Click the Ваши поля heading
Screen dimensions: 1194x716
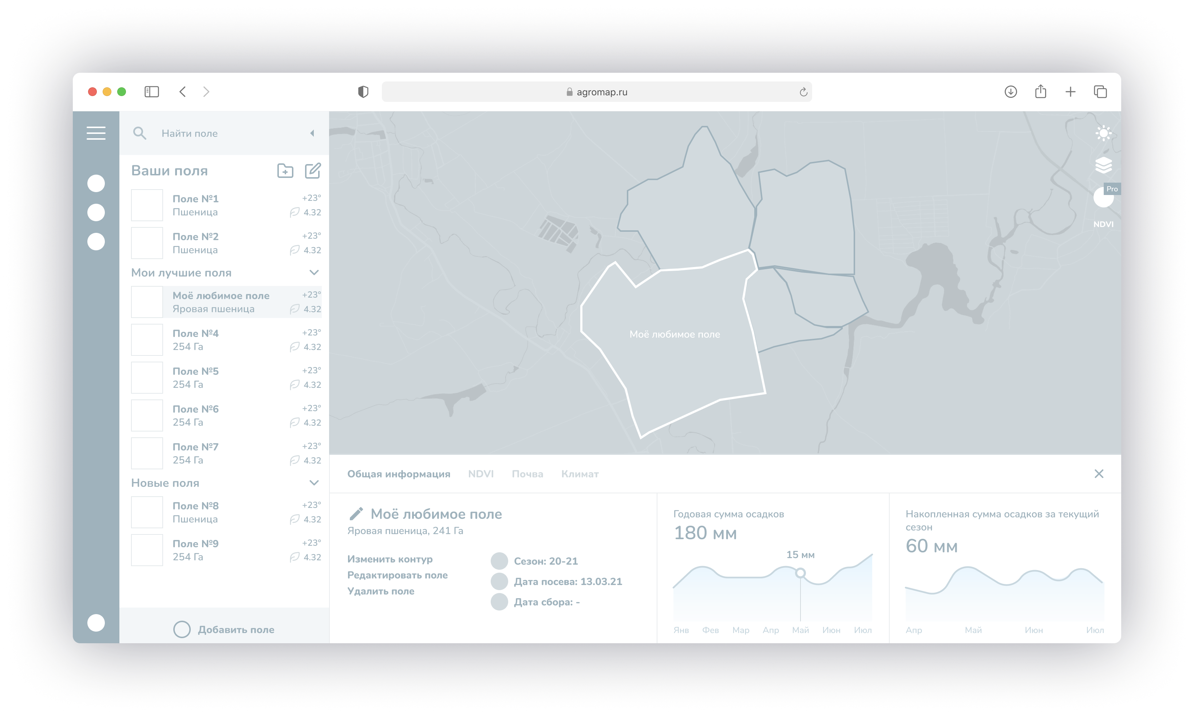[169, 171]
